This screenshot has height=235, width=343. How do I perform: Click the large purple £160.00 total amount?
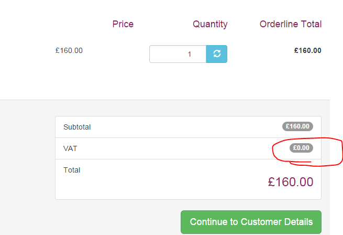tap(291, 182)
